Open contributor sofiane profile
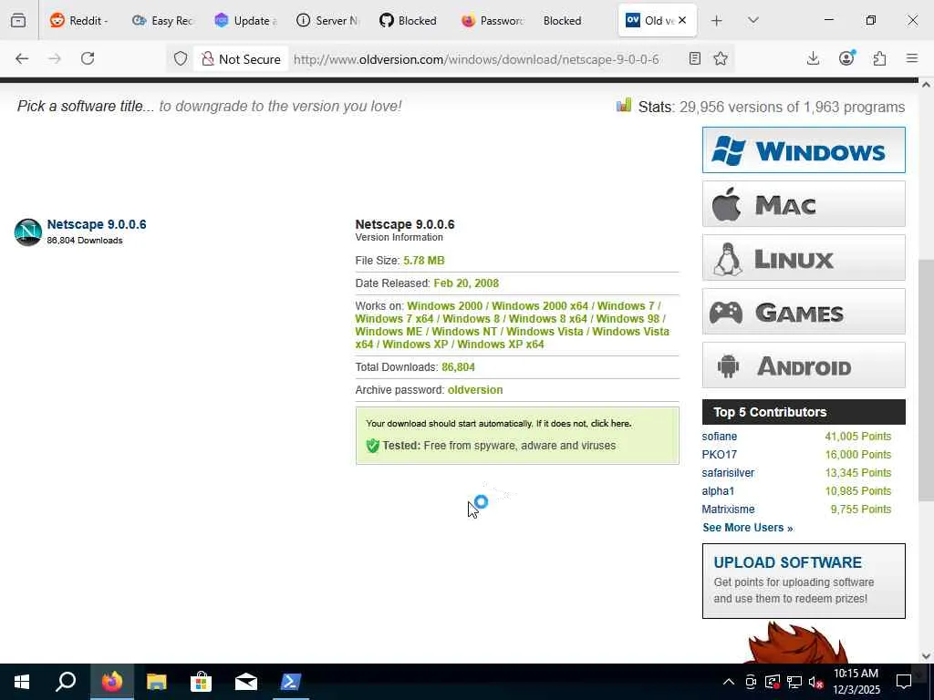This screenshot has width=934, height=700. coord(719,437)
